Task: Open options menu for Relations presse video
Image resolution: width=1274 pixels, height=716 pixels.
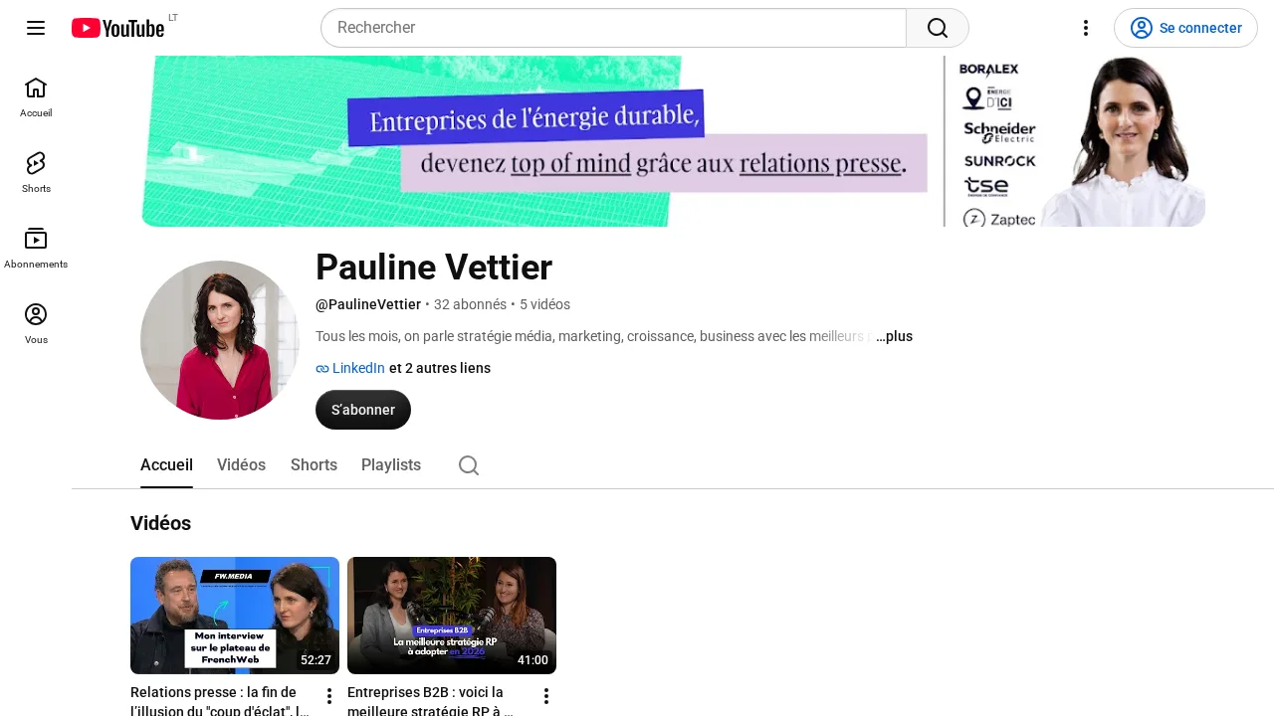Action: (x=329, y=696)
